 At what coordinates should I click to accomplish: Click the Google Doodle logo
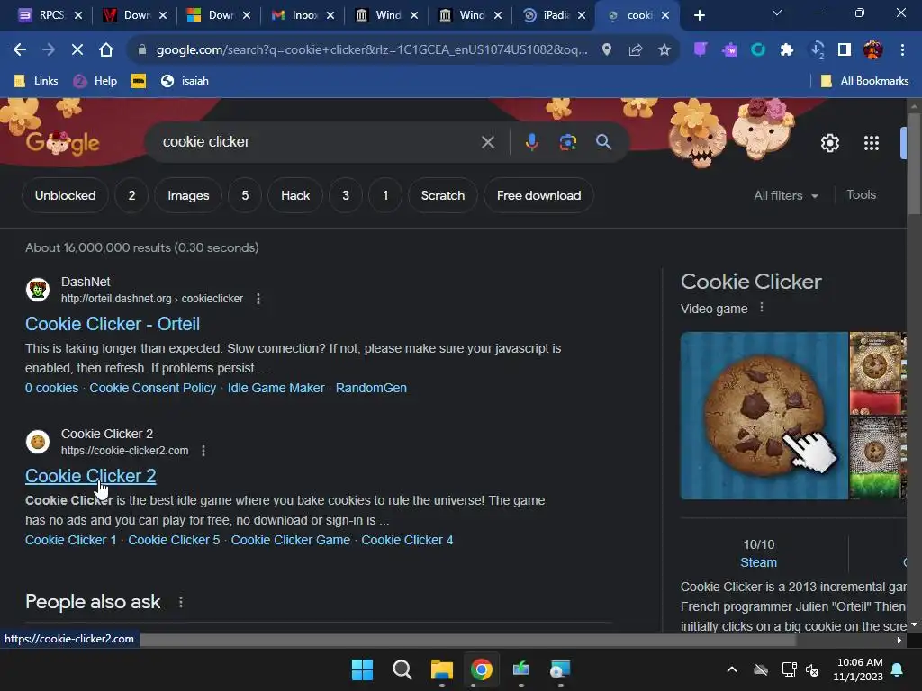[63, 141]
